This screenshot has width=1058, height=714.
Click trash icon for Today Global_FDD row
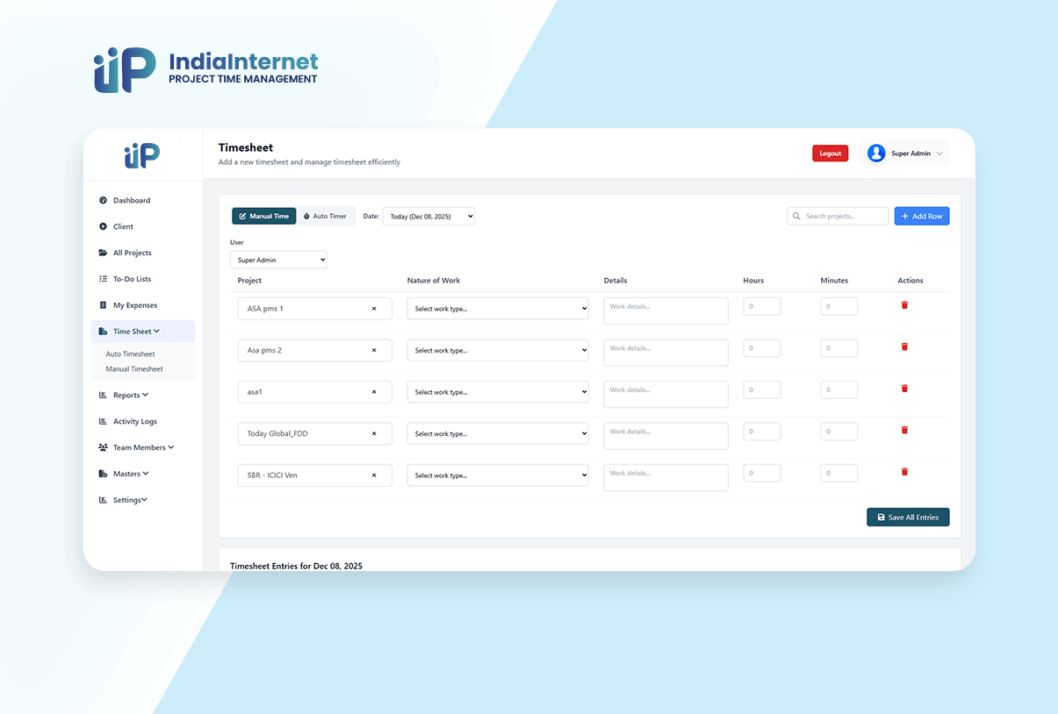click(x=904, y=430)
